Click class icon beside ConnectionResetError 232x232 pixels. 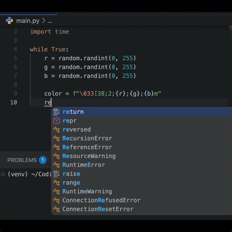pyautogui.click(x=57, y=209)
